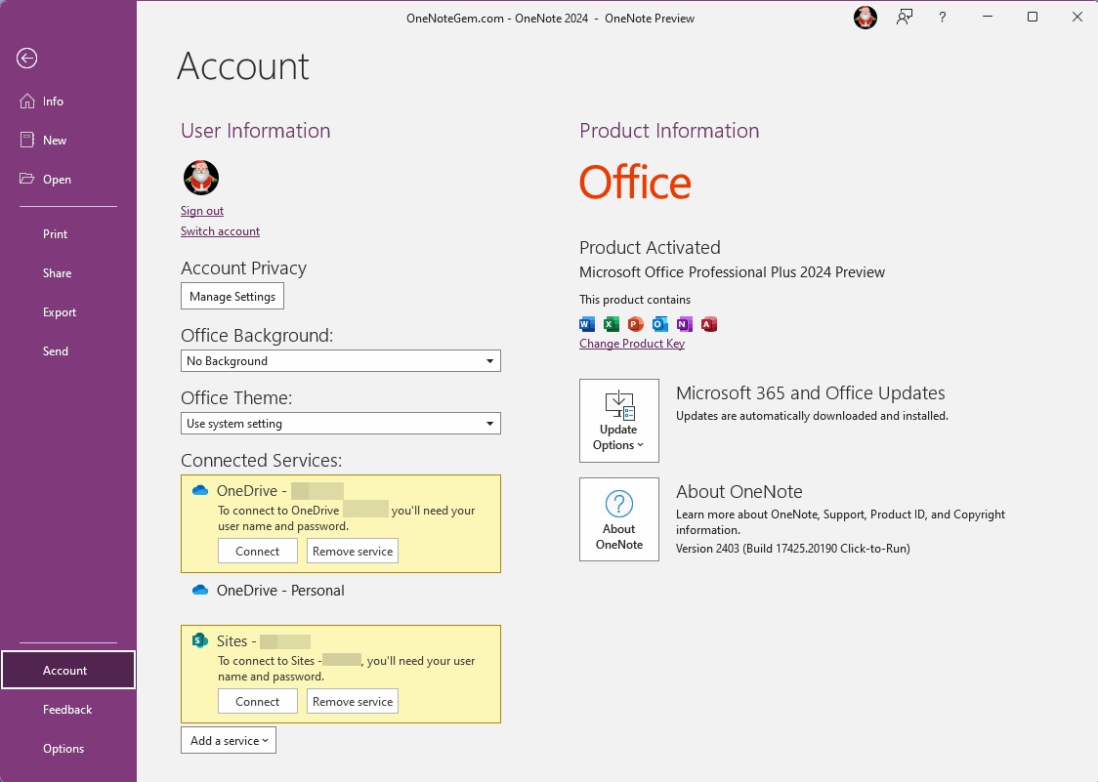
Task: Click the New notebook icon
Action: [26, 140]
